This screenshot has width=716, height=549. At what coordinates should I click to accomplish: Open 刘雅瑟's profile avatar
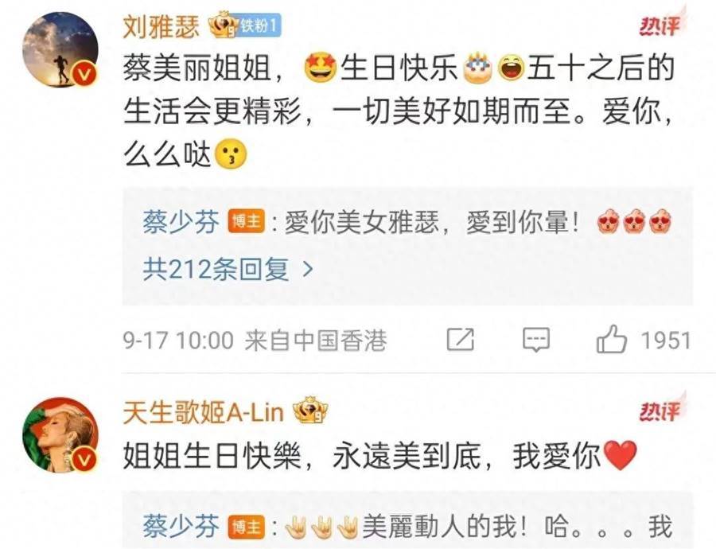click(60, 49)
